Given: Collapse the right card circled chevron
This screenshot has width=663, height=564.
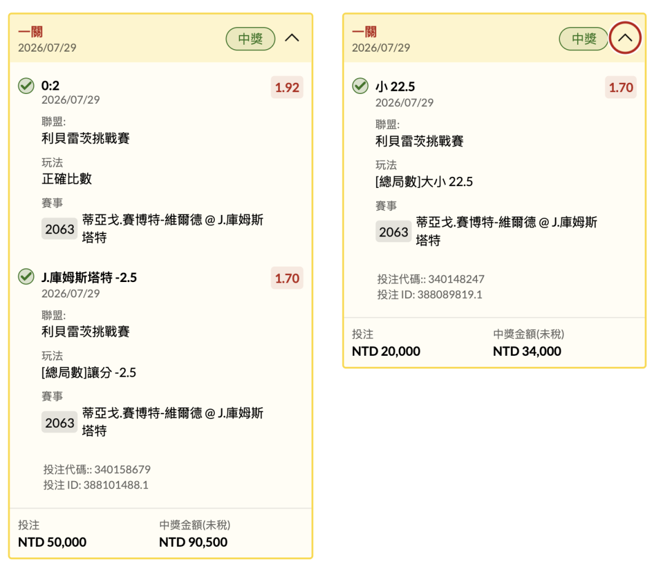Looking at the screenshot, I should tap(625, 38).
